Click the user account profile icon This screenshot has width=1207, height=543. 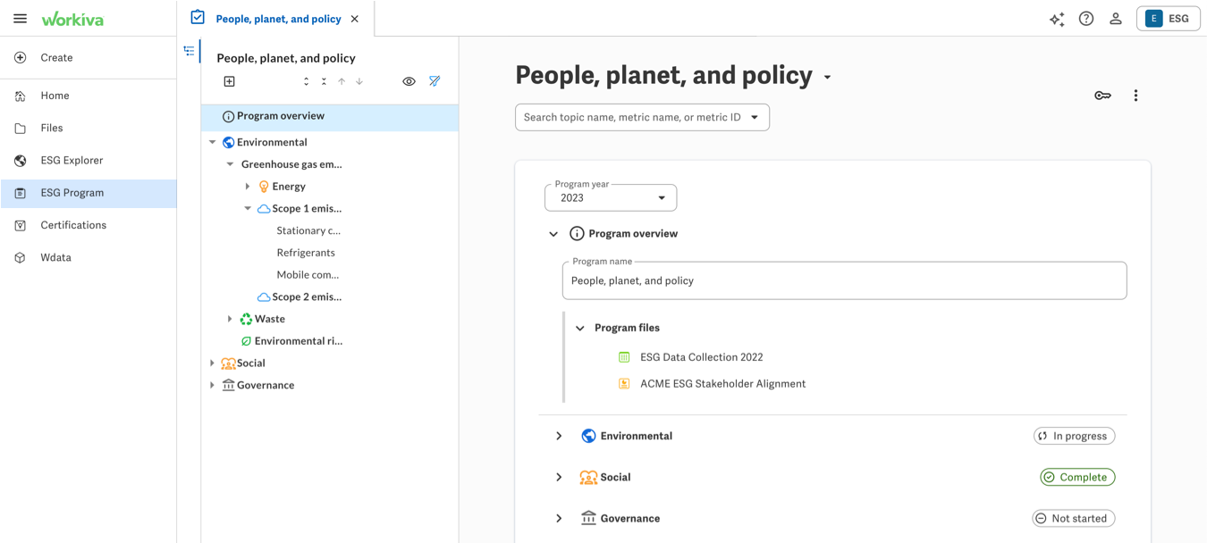(x=1116, y=19)
